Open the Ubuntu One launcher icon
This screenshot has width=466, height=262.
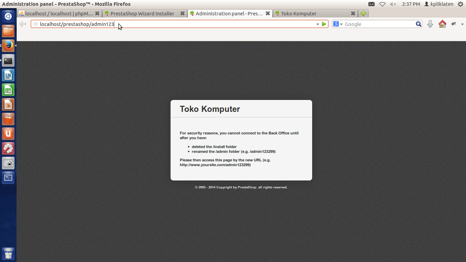point(8,134)
